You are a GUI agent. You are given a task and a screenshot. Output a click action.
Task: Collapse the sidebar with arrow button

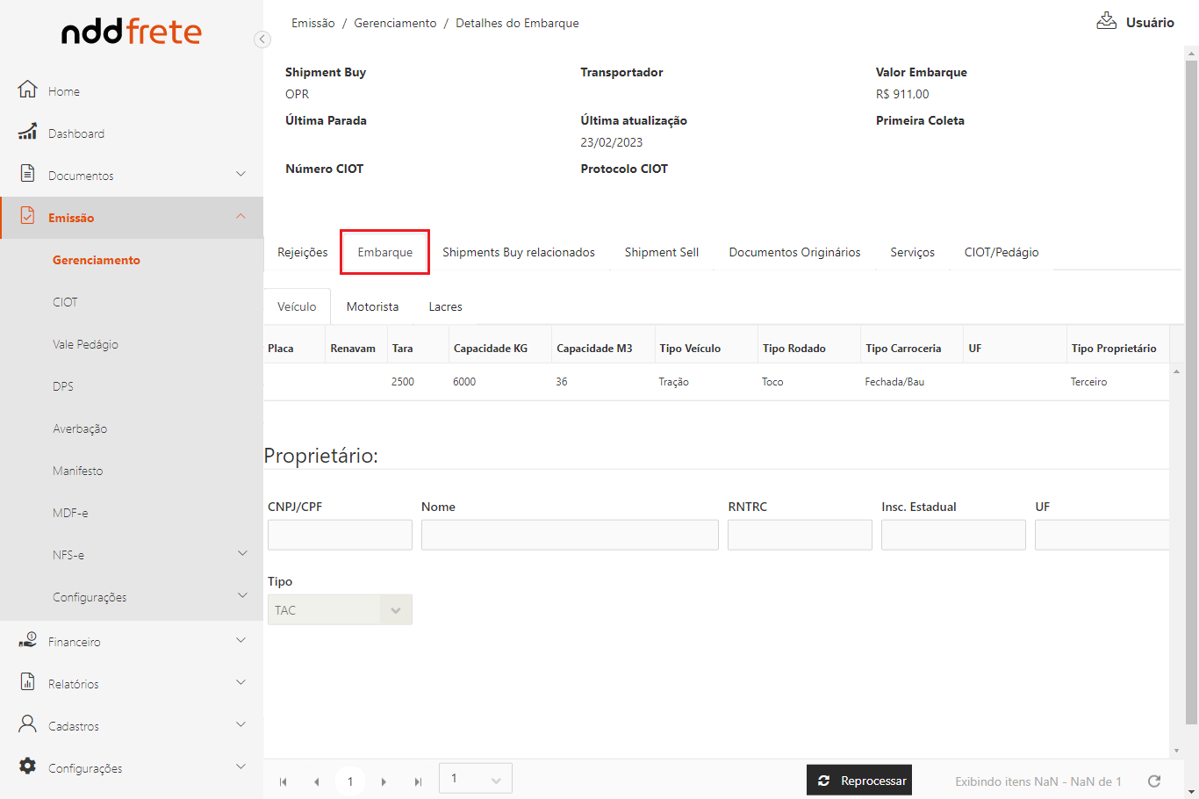pos(262,39)
